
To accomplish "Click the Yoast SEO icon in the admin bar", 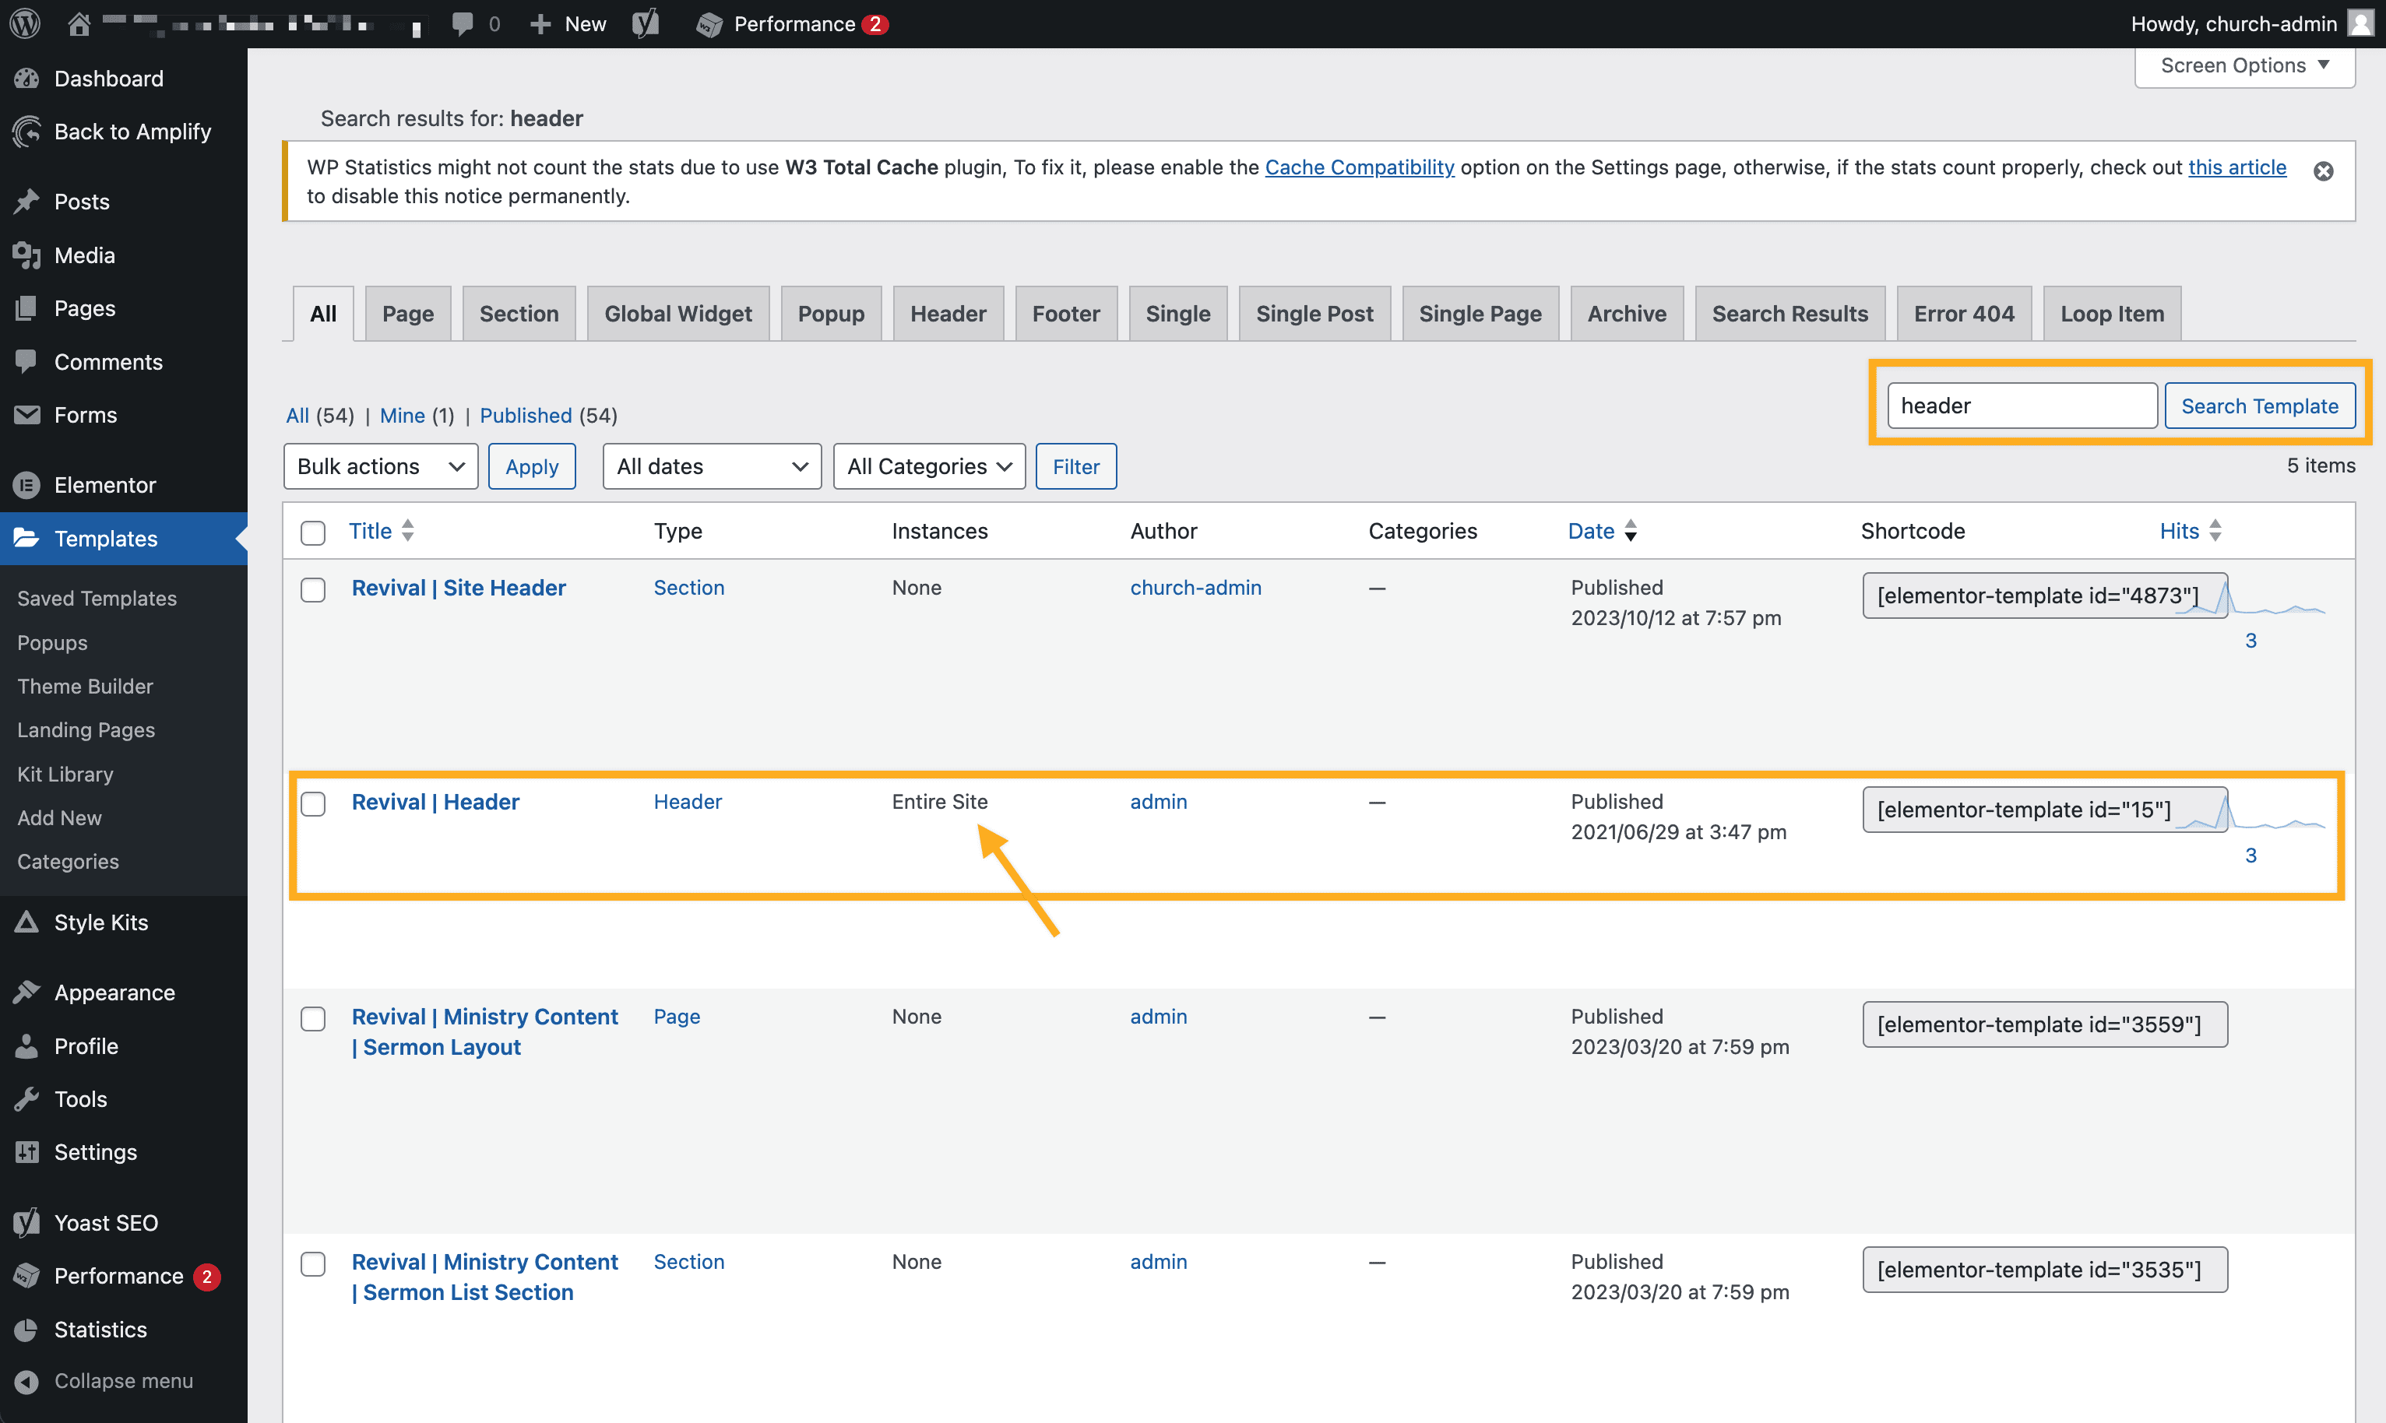I will click(646, 23).
